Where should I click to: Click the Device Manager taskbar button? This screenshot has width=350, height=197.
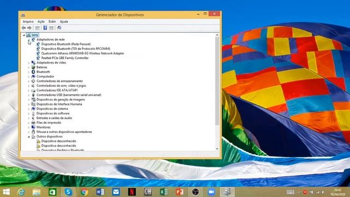pos(227,192)
